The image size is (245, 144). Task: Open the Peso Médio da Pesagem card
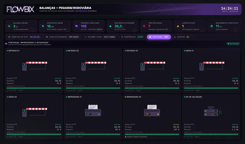point(122,26)
